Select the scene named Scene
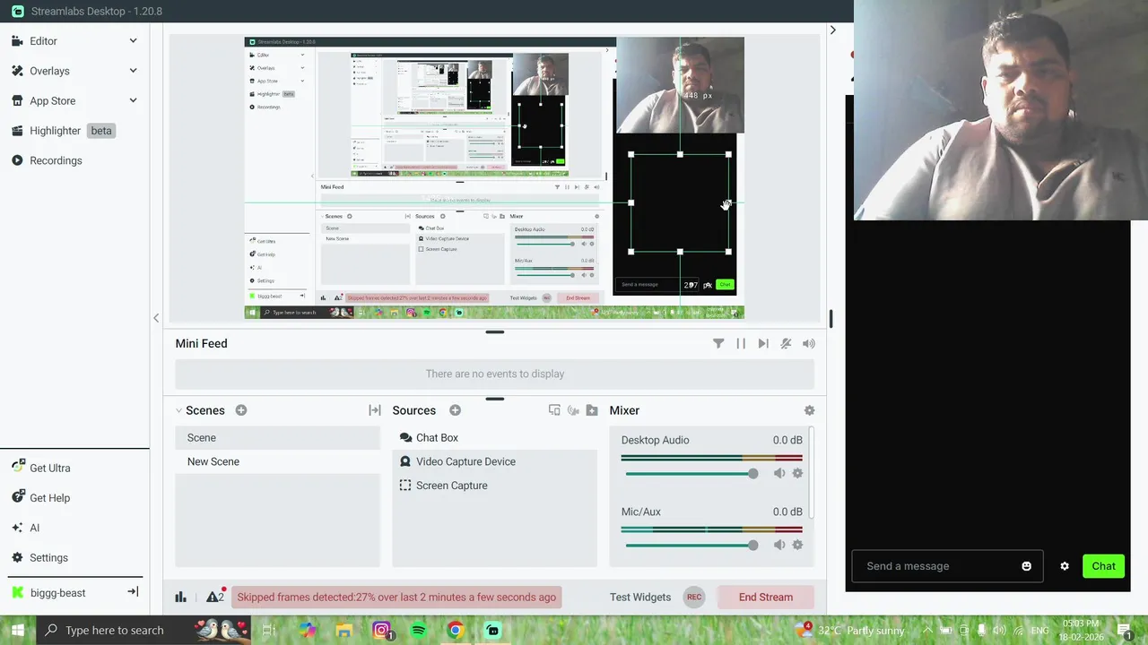The height and width of the screenshot is (645, 1148). (x=278, y=437)
